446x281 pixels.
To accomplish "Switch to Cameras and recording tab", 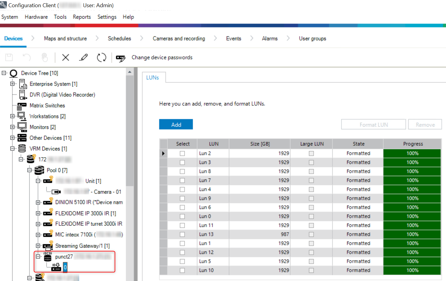I will coord(179,39).
